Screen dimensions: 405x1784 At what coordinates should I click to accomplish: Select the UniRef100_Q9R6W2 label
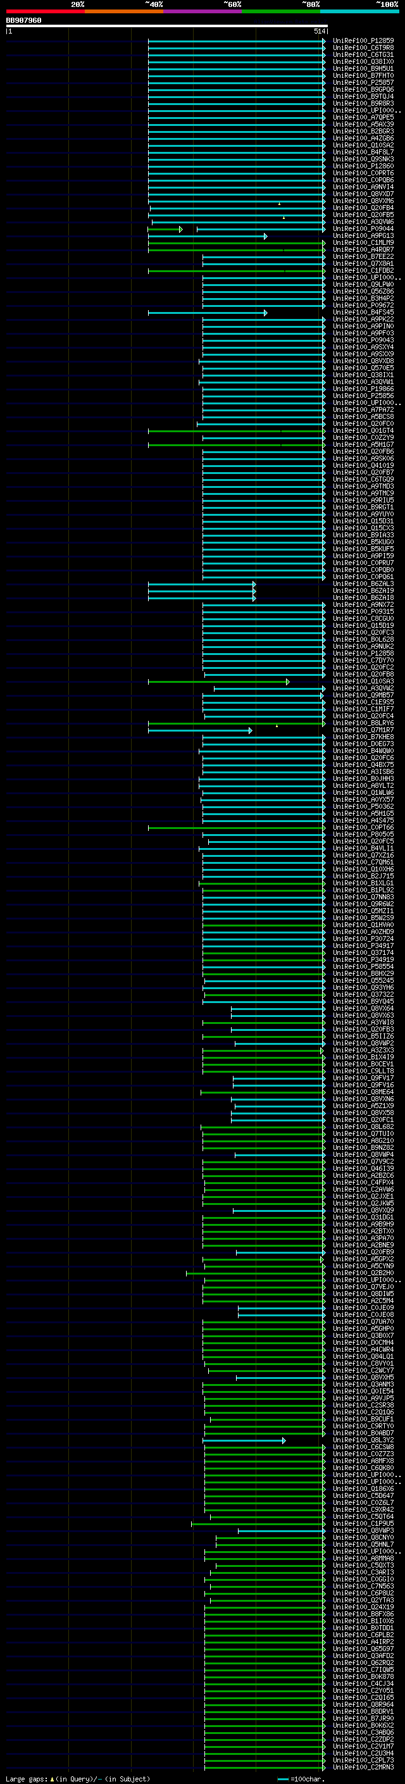coord(363,904)
